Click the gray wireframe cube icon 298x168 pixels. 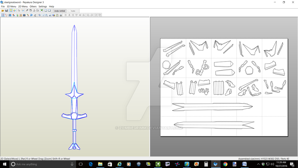[x=19, y=10]
